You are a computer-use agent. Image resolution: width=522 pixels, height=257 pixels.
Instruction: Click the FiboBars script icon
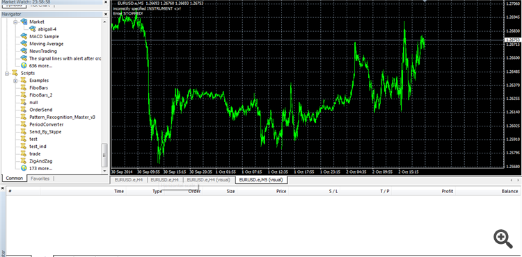(23, 88)
